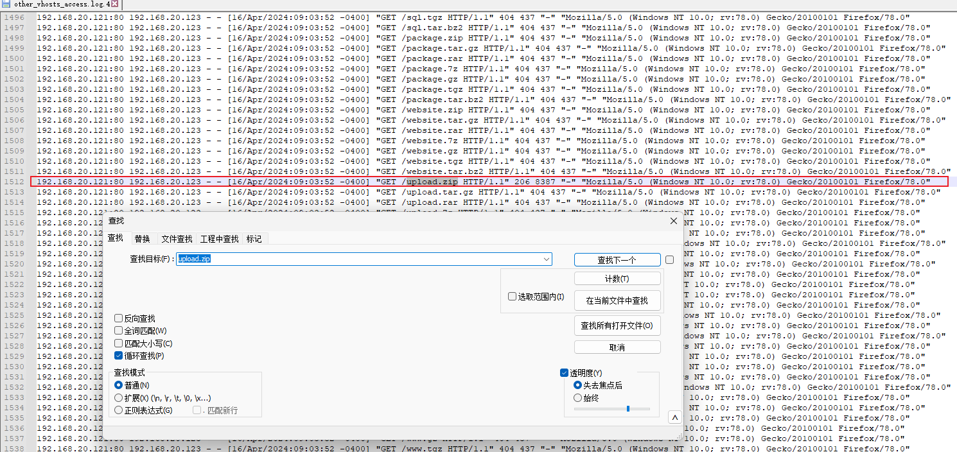Image resolution: width=957 pixels, height=452 pixels.
Task: Click /website.zip in line 1505
Action: [432, 110]
